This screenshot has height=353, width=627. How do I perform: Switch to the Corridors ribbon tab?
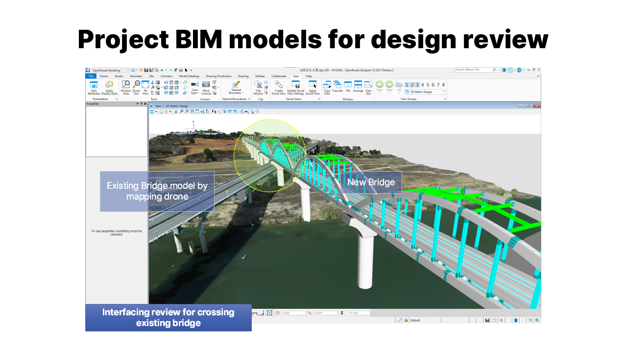[x=167, y=76]
